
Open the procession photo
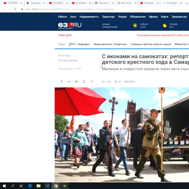coord(122,135)
